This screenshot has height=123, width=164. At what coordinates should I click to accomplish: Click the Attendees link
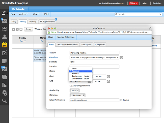pyautogui.click(x=53, y=57)
